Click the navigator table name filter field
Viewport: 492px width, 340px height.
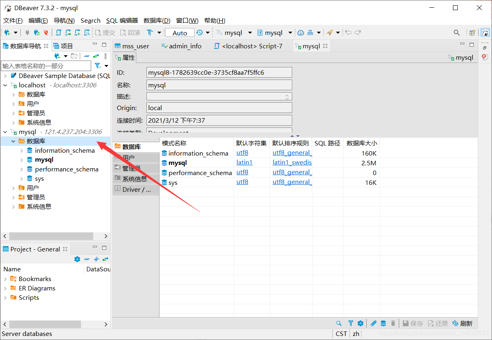click(46, 66)
